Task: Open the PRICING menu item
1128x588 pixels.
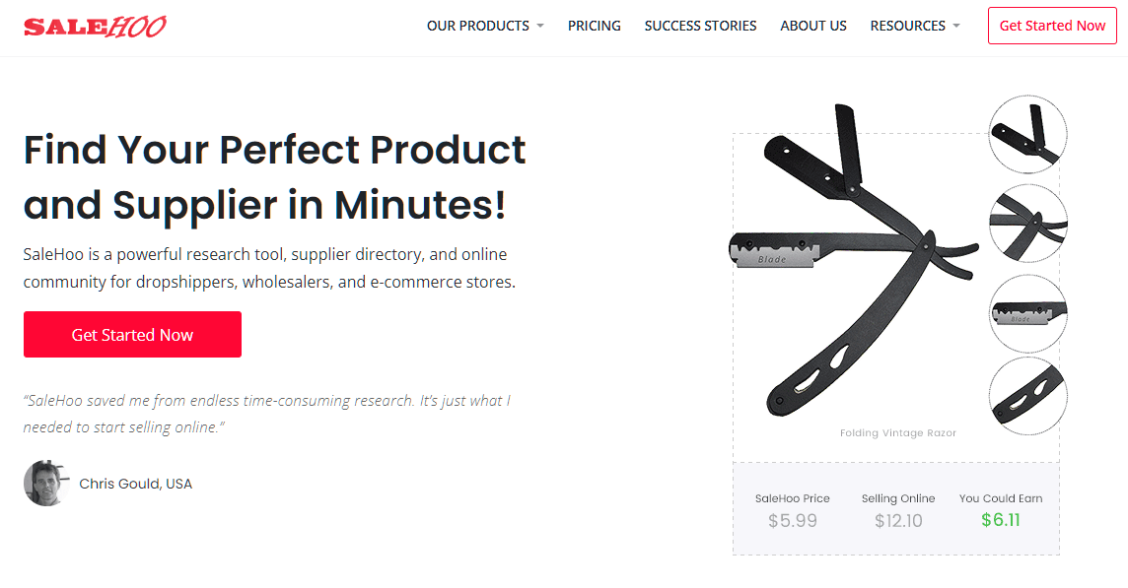Action: pos(595,26)
